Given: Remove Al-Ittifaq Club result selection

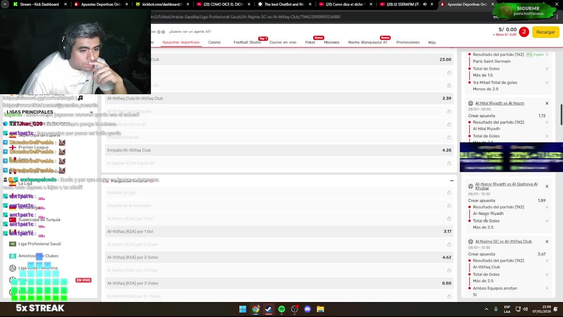Looking at the screenshot, I should pos(547,261).
